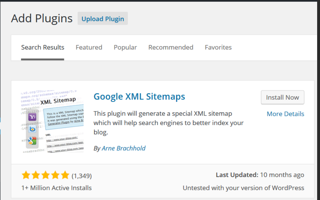The image size is (320, 200).
Task: Click 'Last Updated: 10 months ago' text
Action: point(260,175)
